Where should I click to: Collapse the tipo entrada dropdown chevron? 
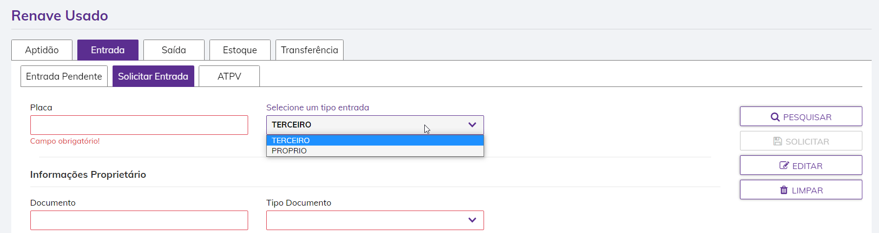(472, 125)
